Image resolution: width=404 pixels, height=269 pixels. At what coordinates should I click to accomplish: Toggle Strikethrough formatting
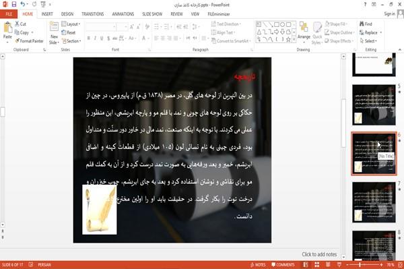click(x=115, y=38)
